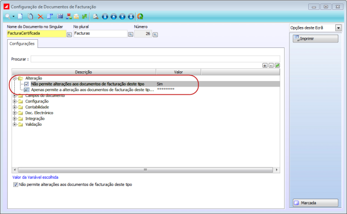The image size is (347, 214).
Task: Go to previous record up arrow
Action: (113, 17)
